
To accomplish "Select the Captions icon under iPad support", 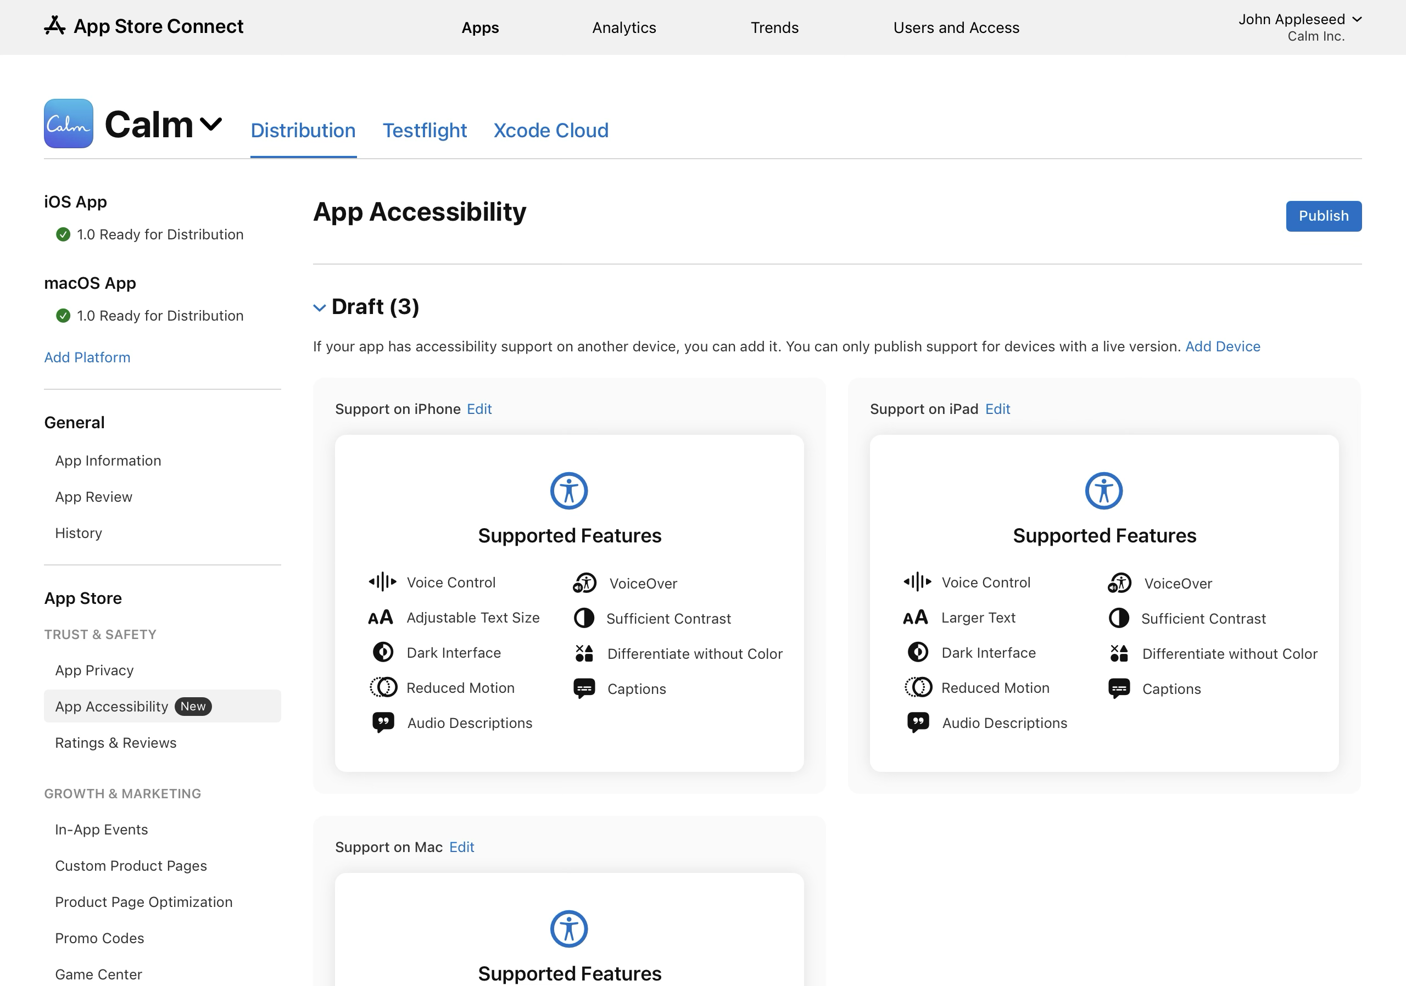I will pyautogui.click(x=1120, y=688).
